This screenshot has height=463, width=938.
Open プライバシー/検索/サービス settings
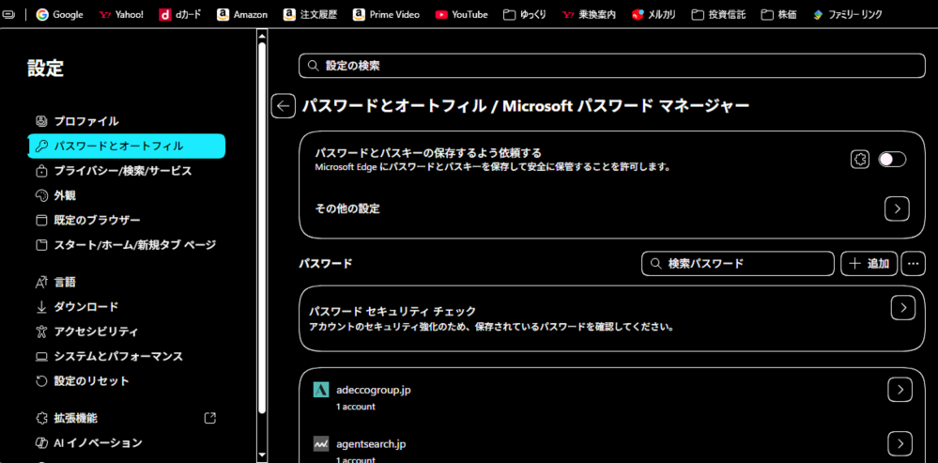click(126, 171)
